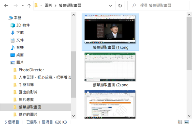Go forward with the right arrow button
Screen dimensions: 192x126
[x=16, y=6]
